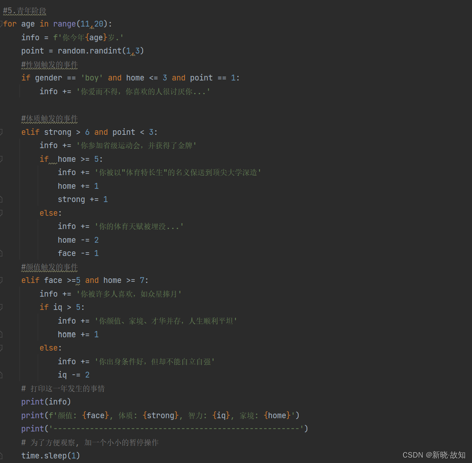Click the string '你被许多人喜欢，如众星捧月'
The width and height of the screenshot is (472, 463).
129,294
